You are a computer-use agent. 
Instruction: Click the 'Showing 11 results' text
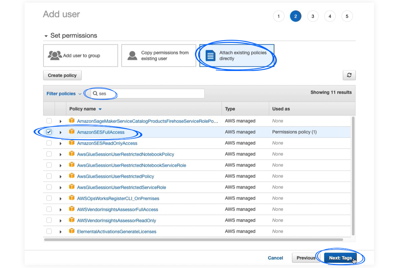[331, 92]
